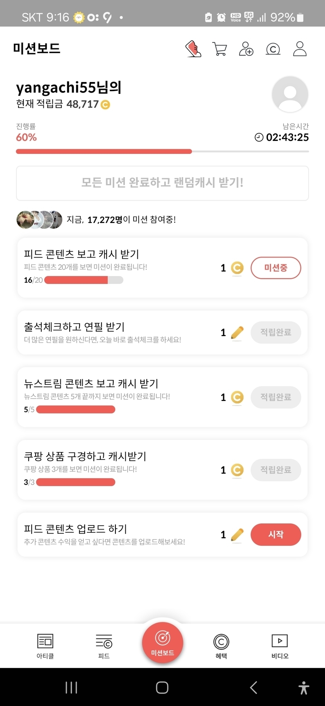Image resolution: width=325 pixels, height=706 pixels.
Task: Tap the Android back navigation button
Action: pyautogui.click(x=253, y=688)
